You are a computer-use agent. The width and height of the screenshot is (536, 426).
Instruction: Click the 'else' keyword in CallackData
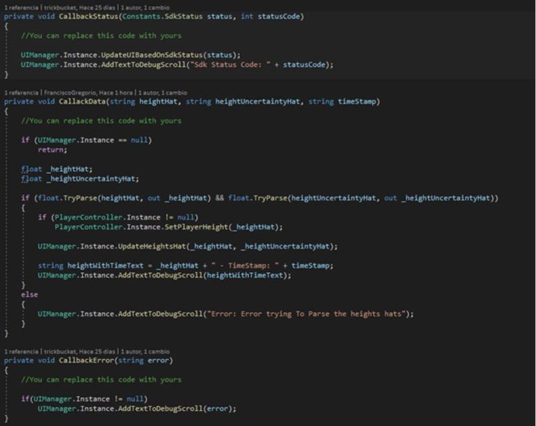30,294
